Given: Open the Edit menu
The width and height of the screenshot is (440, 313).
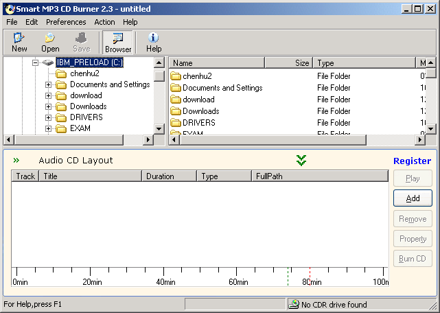Looking at the screenshot, I should click(x=32, y=22).
